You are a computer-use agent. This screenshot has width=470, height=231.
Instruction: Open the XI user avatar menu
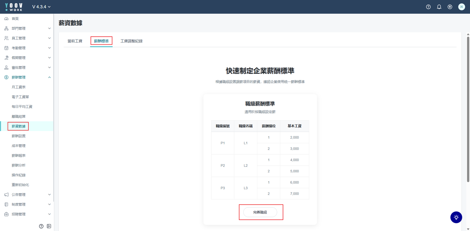[x=461, y=7]
